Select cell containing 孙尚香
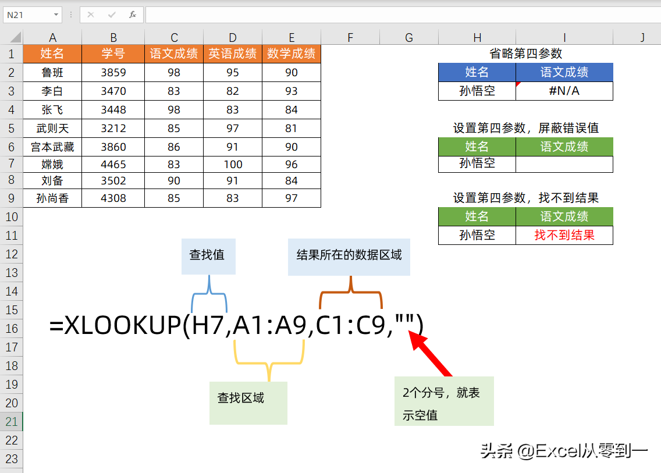The height and width of the screenshot is (473, 661). (52, 198)
